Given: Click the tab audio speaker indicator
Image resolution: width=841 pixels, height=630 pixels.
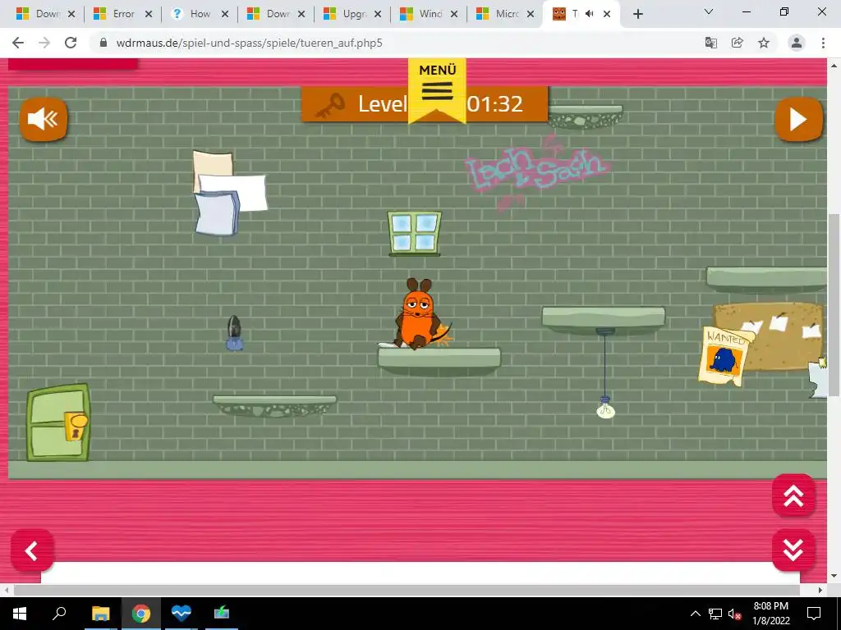Looking at the screenshot, I should click(590, 14).
